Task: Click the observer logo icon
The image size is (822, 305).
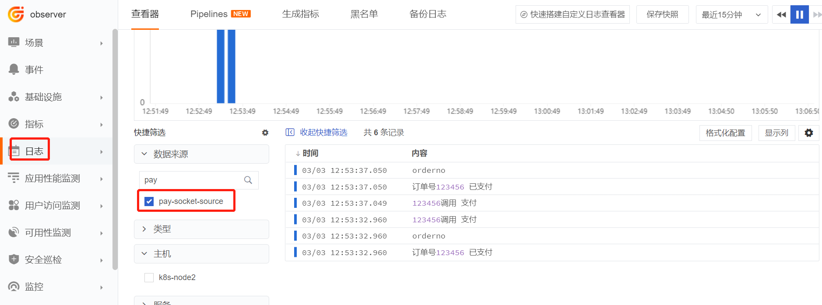Action: [x=16, y=14]
